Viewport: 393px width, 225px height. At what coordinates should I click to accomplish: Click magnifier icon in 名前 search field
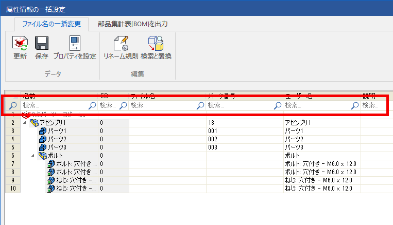click(x=93, y=105)
